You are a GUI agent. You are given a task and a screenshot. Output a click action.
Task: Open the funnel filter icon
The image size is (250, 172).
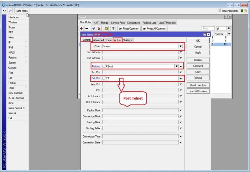pyautogui.click(x=113, y=29)
